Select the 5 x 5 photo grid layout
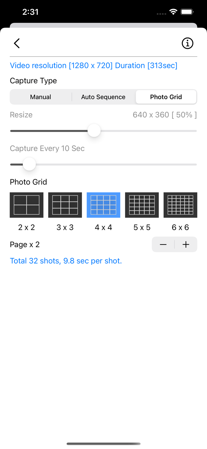Screen dimensions: 207x449 pos(142,205)
